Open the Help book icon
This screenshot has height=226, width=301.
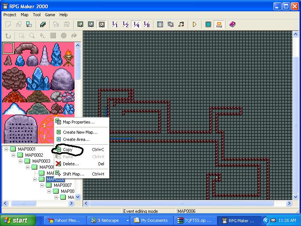point(233,24)
